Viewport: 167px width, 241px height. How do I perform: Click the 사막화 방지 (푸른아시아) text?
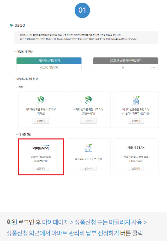coord(88,111)
